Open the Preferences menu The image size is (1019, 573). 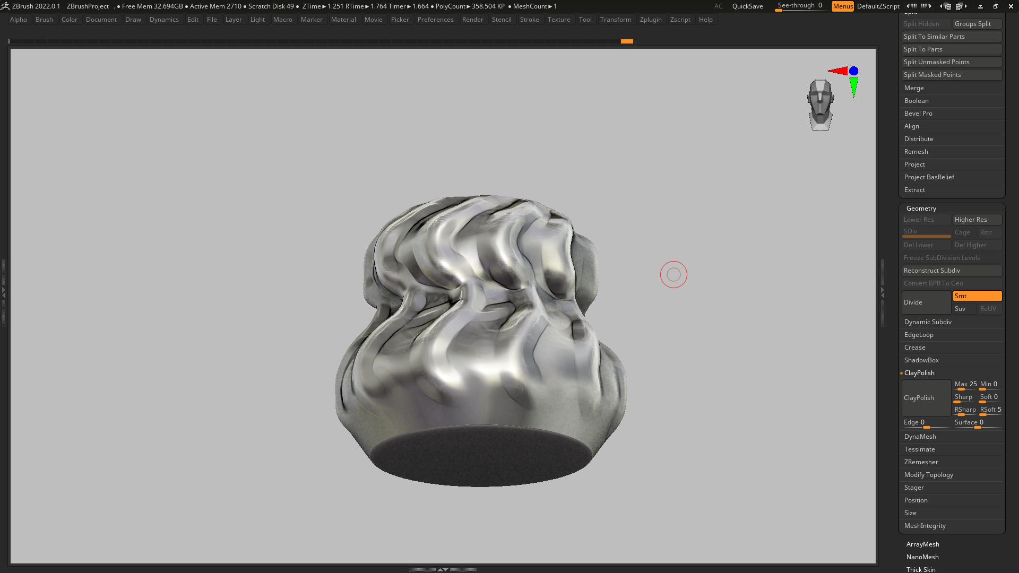(x=435, y=20)
